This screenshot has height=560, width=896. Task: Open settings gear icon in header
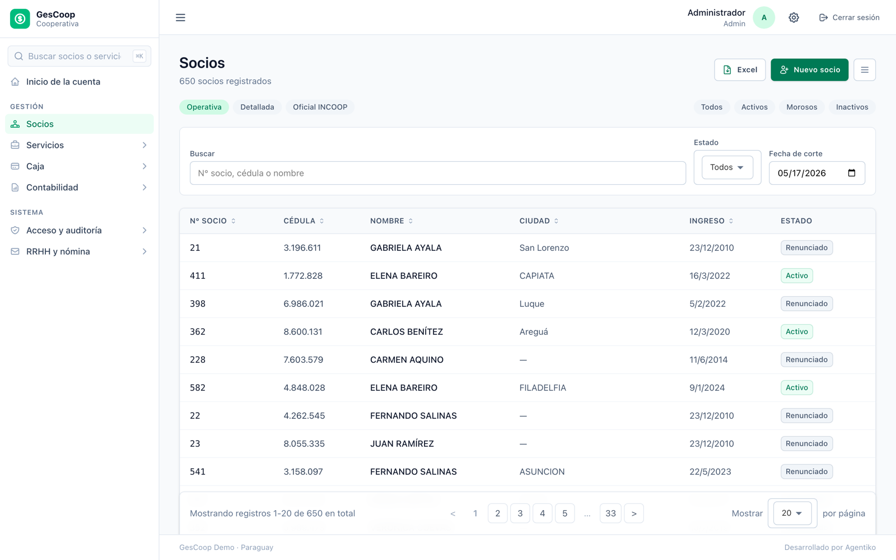pyautogui.click(x=794, y=17)
